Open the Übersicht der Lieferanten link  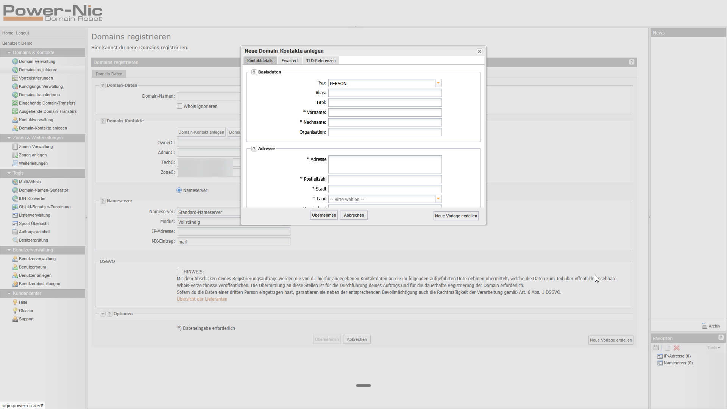pyautogui.click(x=202, y=299)
